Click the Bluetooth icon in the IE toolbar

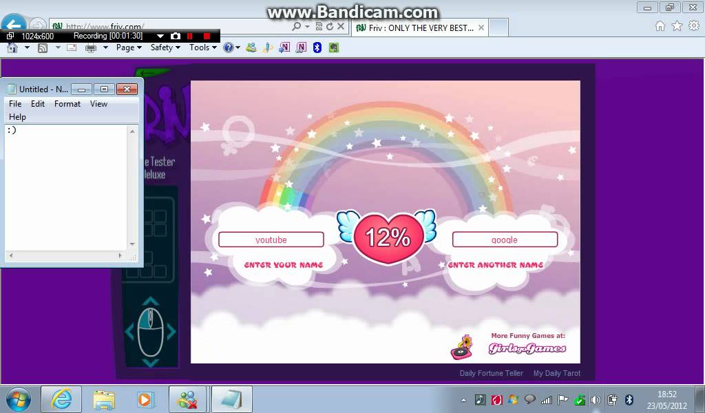click(x=317, y=47)
